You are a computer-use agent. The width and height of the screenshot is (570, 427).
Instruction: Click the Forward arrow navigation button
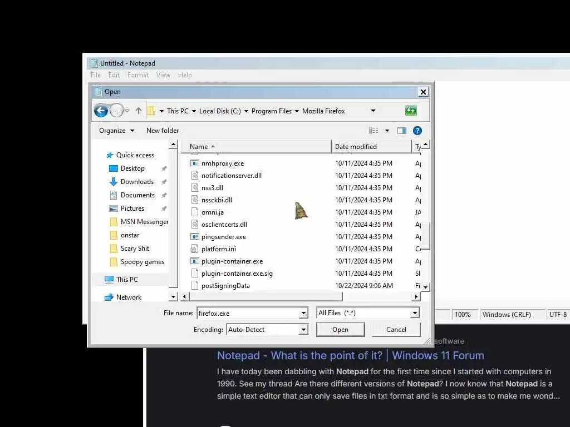[x=116, y=111]
